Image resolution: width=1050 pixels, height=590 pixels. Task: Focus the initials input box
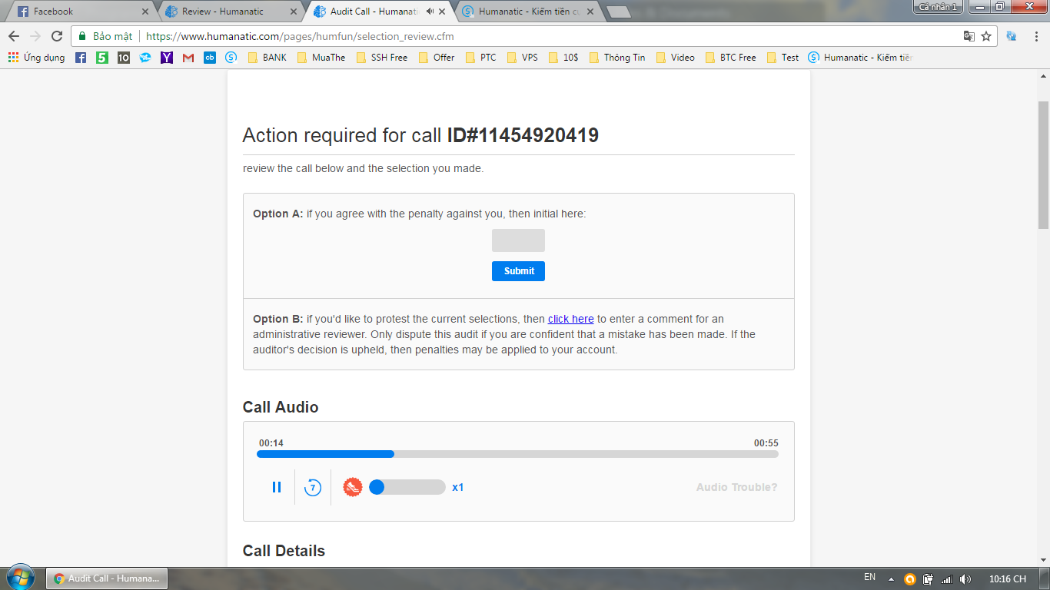(518, 240)
